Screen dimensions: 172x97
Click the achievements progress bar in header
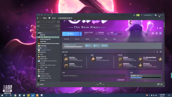[x=118, y=34]
